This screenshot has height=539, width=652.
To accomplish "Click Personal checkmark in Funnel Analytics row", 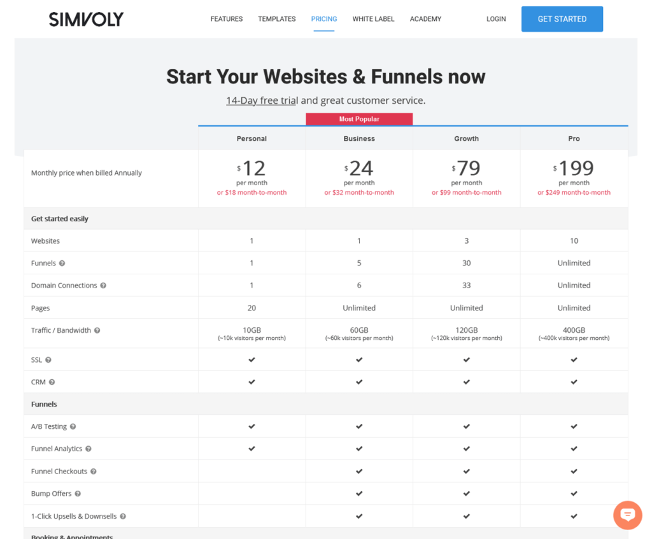I will tap(252, 449).
